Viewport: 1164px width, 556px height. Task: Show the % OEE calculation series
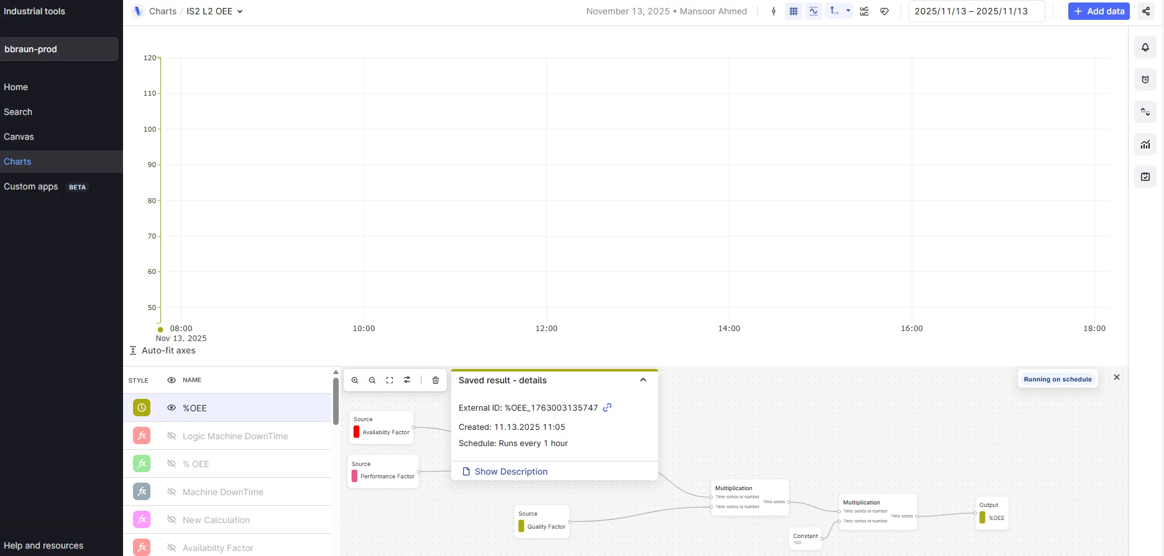[x=172, y=463]
